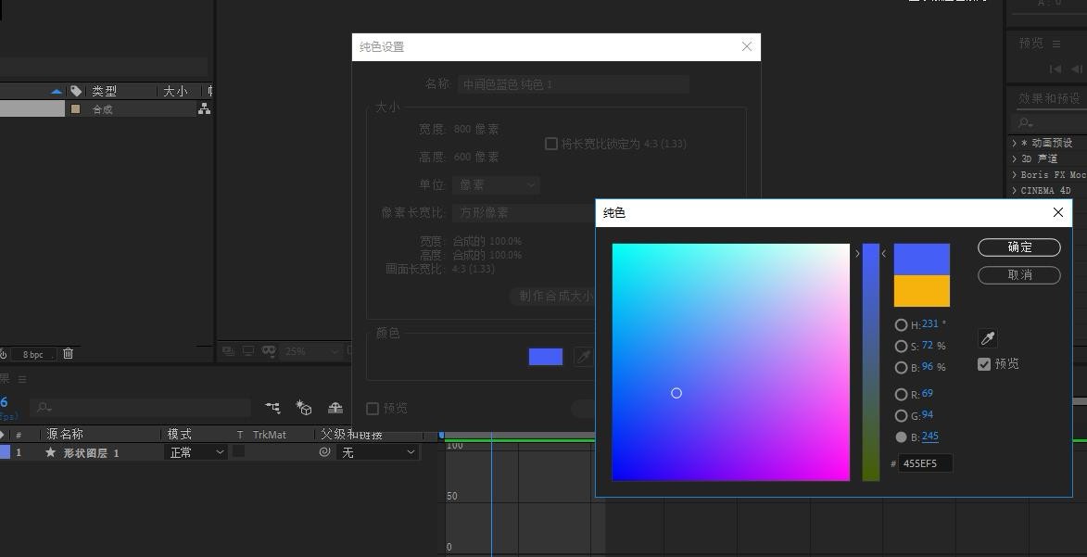This screenshot has width=1087, height=557.
Task: Close the Solid Settings dialog
Action: pyautogui.click(x=747, y=46)
